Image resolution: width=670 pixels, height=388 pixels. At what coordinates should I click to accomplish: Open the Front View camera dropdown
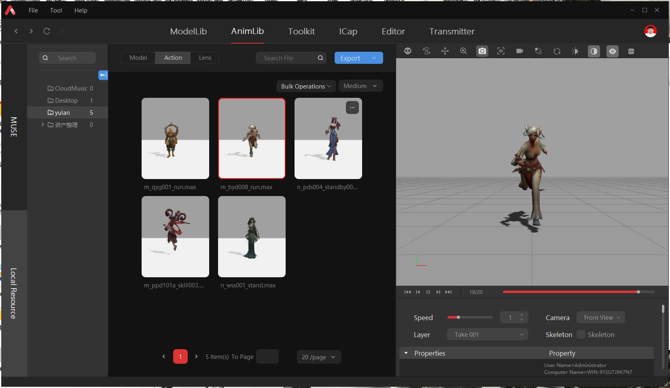click(x=601, y=317)
